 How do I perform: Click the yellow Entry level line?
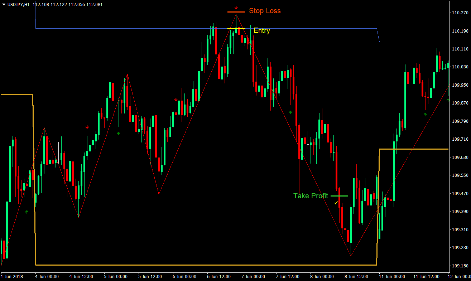(236, 28)
